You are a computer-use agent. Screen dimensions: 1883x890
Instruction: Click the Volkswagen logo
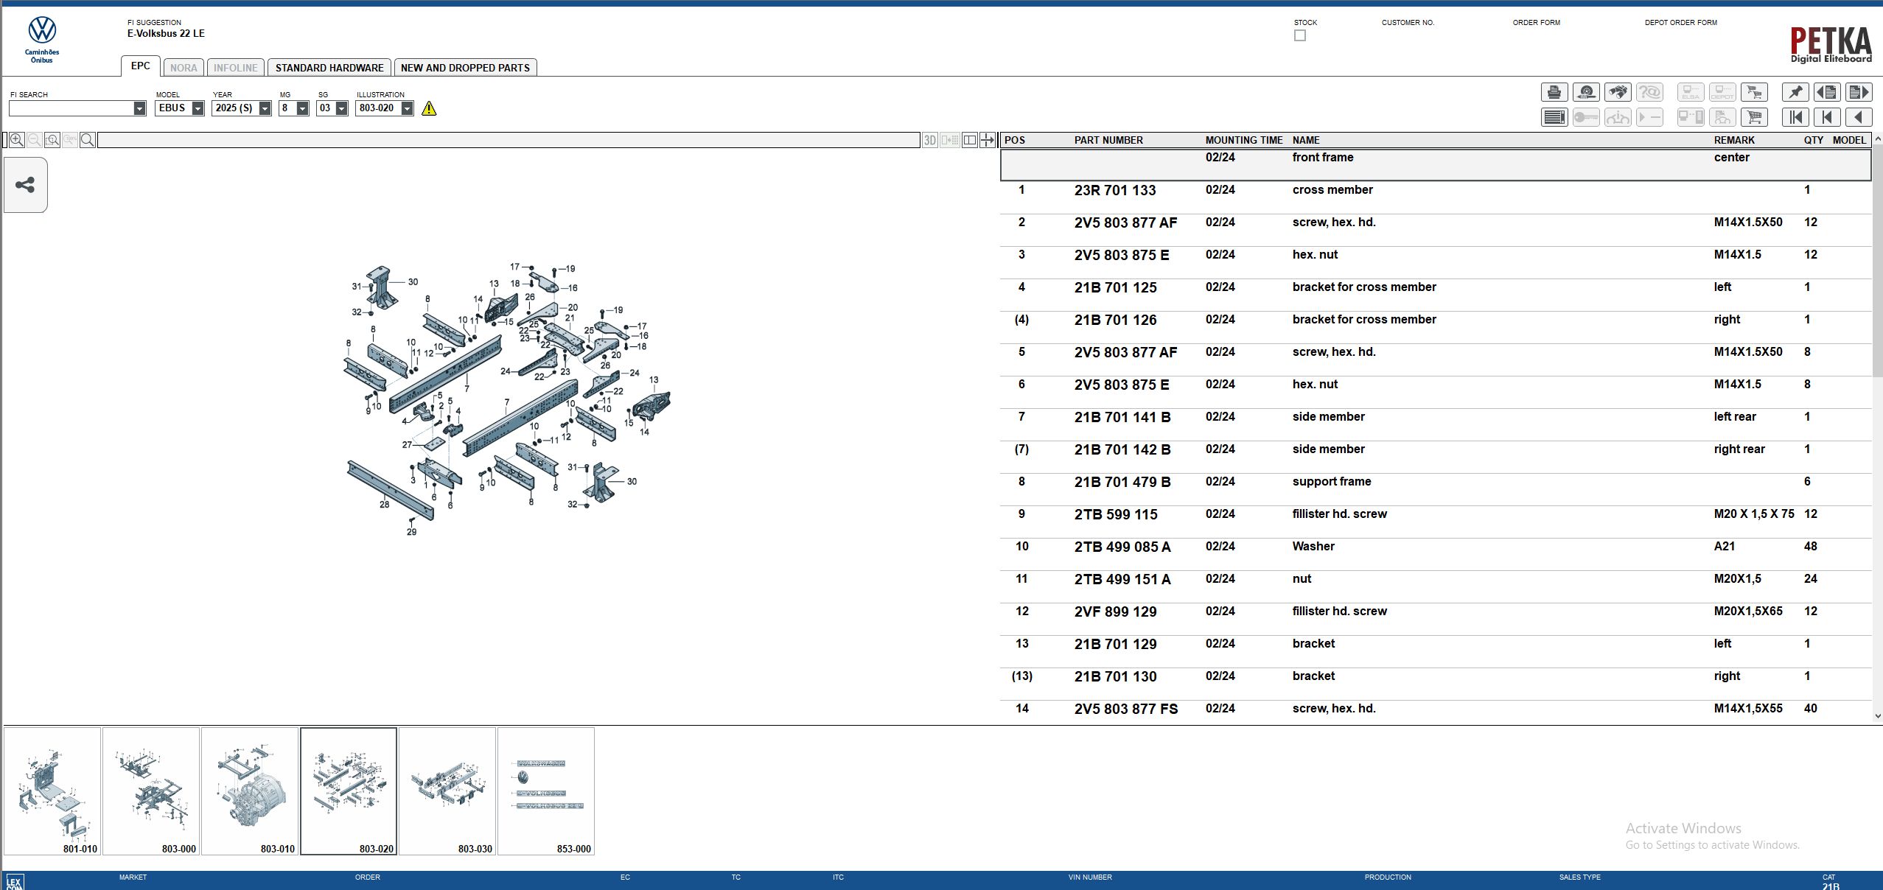(x=42, y=30)
